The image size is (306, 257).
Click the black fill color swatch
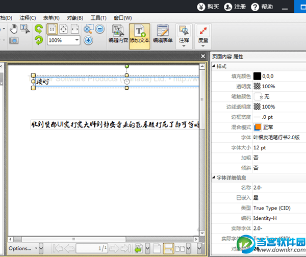pyautogui.click(x=257, y=76)
